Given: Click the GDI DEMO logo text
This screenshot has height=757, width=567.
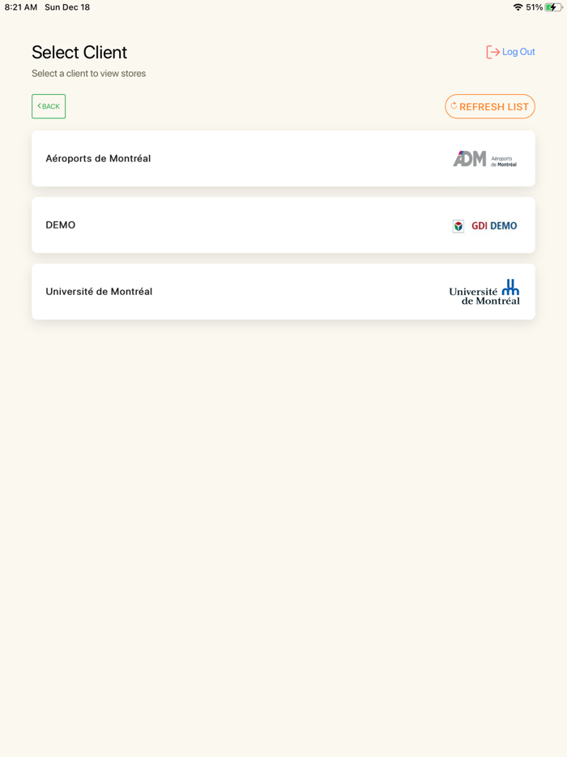Looking at the screenshot, I should (494, 226).
